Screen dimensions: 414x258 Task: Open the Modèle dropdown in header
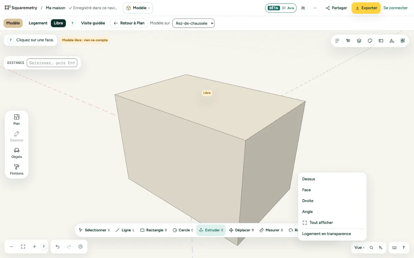[138, 8]
